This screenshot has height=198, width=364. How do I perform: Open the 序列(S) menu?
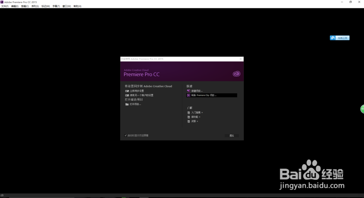(x=35, y=6)
